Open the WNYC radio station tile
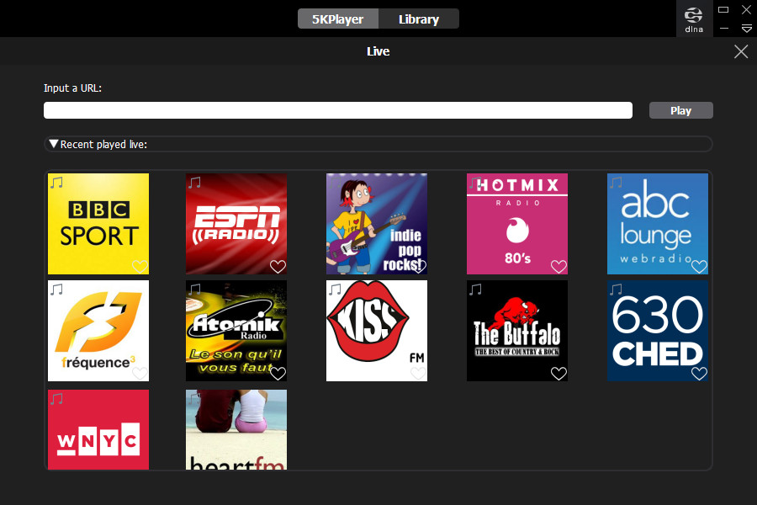The width and height of the screenshot is (757, 505). 98,429
